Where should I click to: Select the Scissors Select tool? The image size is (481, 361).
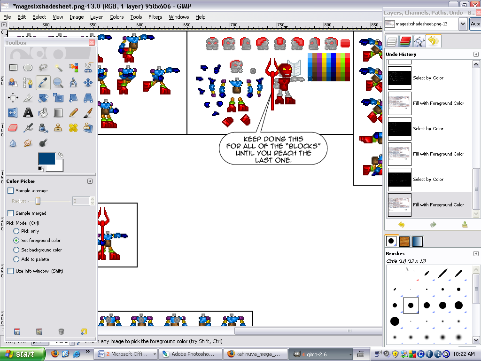pos(88,67)
